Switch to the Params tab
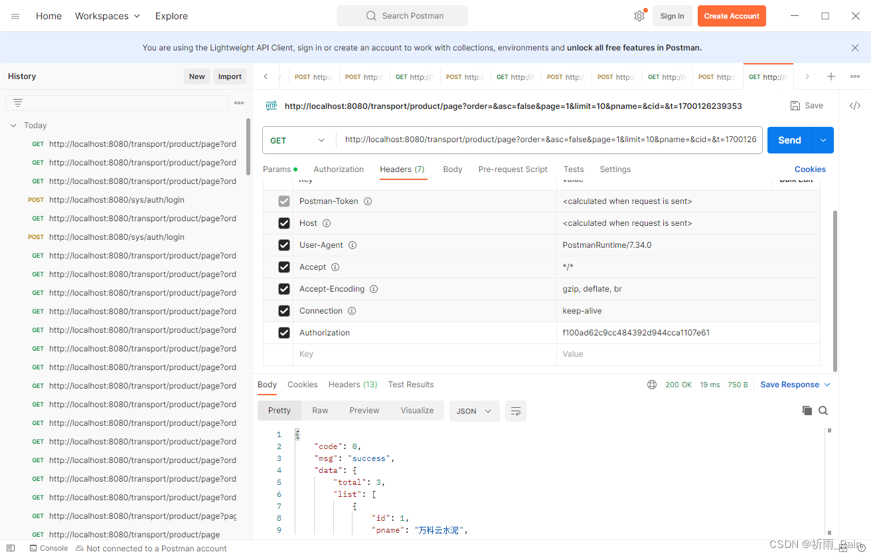The height and width of the screenshot is (556, 871). [280, 169]
